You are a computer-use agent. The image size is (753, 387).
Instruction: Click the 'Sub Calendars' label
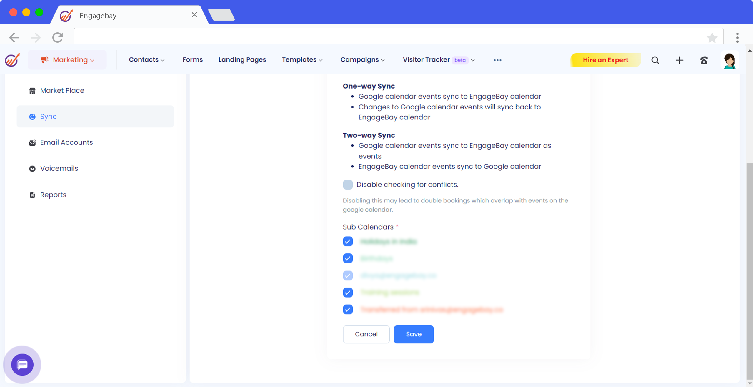tap(368, 227)
